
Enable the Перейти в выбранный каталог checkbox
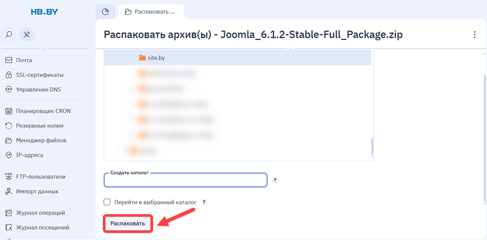tap(107, 202)
